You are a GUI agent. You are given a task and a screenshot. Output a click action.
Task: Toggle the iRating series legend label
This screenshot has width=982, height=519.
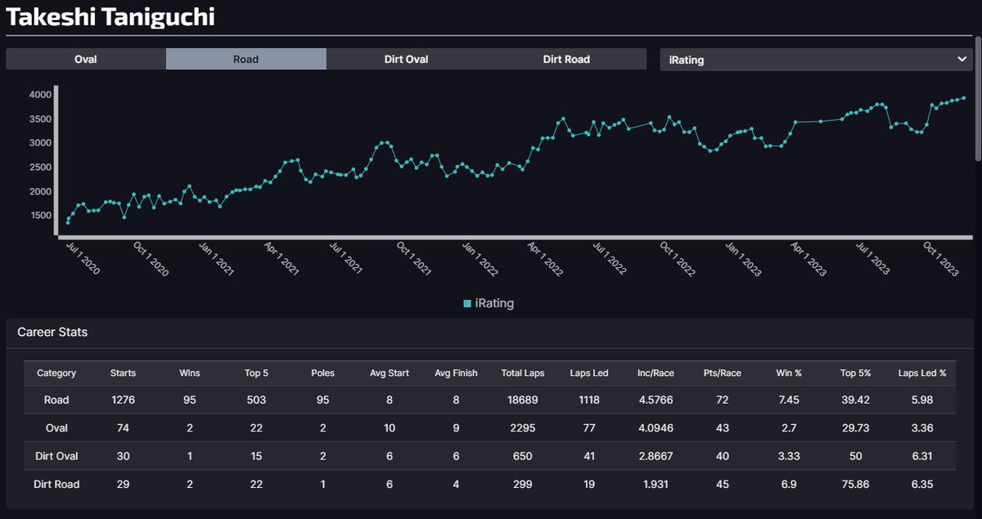(x=494, y=303)
